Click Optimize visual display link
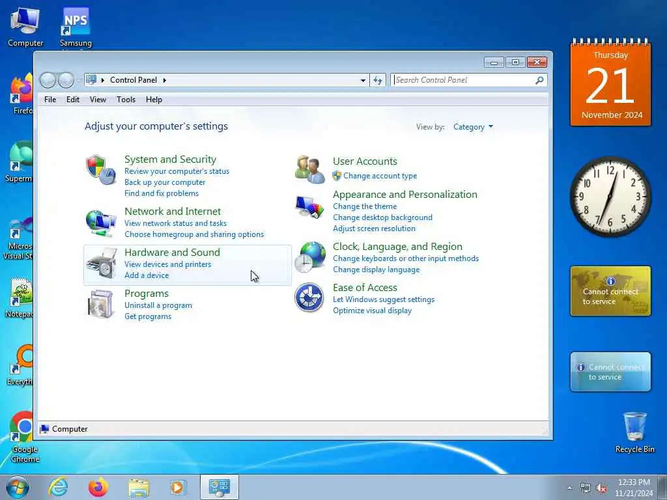 (x=372, y=311)
